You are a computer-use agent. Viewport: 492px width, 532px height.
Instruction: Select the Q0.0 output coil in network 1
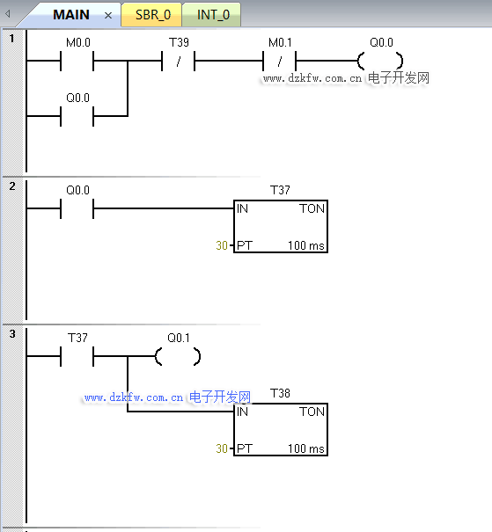coord(380,61)
